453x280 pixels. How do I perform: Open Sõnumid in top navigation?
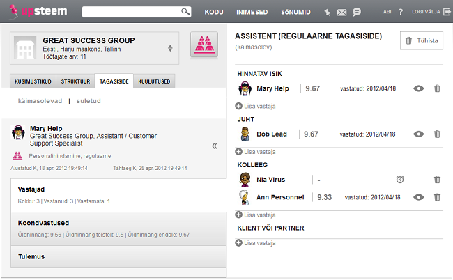[295, 12]
